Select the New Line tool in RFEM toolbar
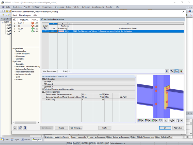 [x=9, y=15]
